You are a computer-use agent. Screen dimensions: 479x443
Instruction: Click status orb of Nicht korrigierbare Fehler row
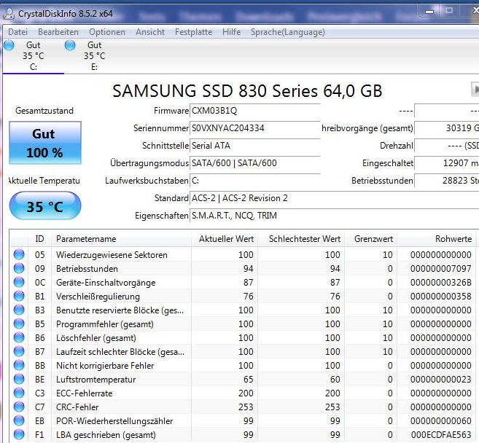19,366
